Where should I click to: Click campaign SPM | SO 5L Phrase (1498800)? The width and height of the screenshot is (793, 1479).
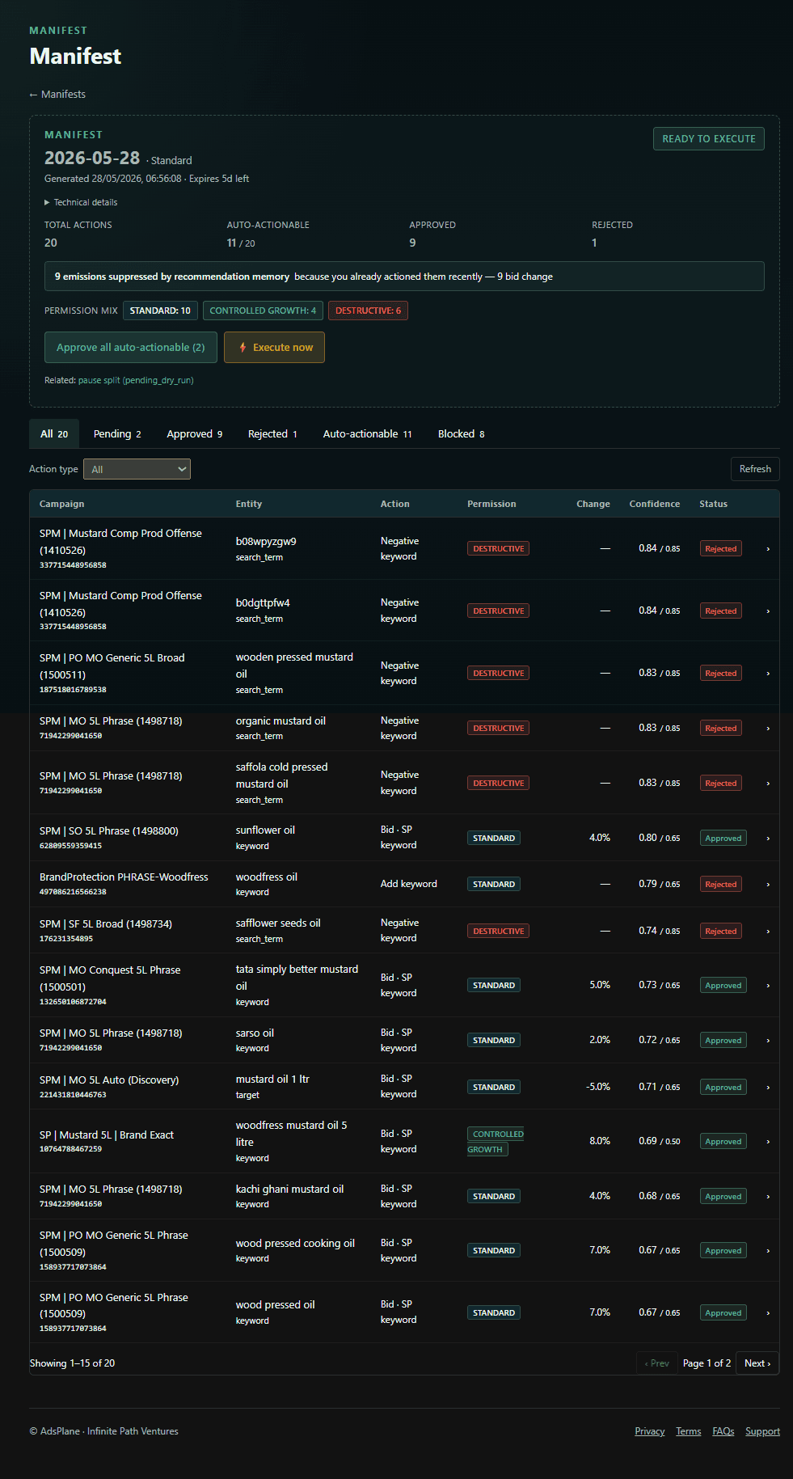click(x=109, y=831)
